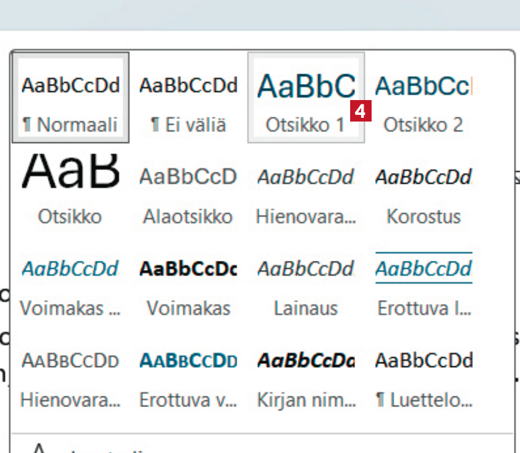
Task: Click the AaBbC preview of Otsikko 1
Action: point(305,86)
